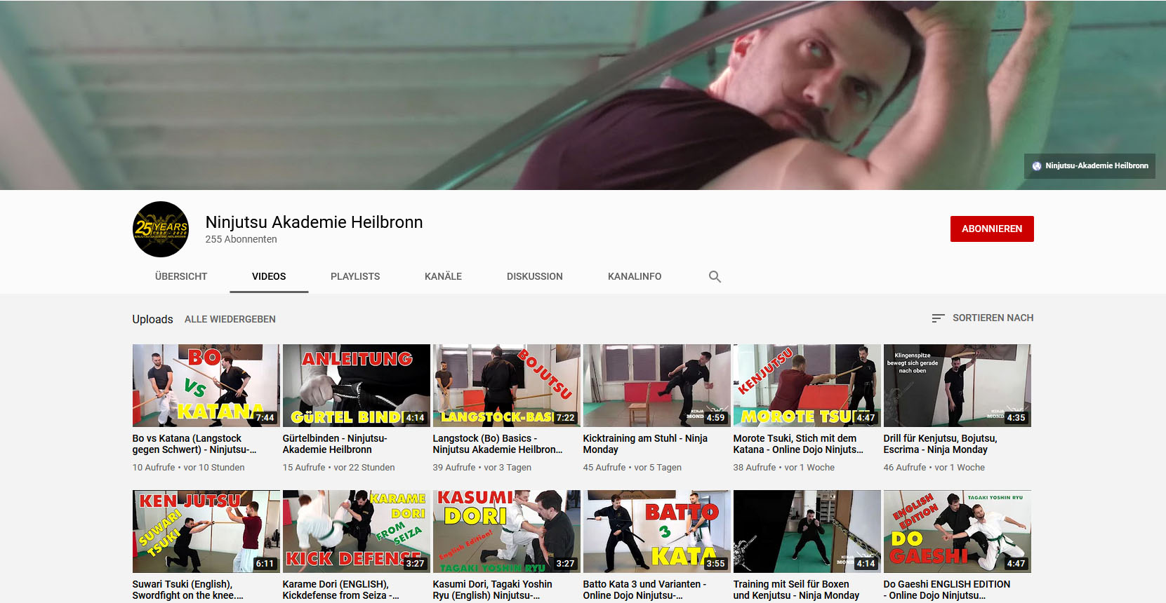Click the 'Ninjutsu Akademie Heilbronn' channel name heading
1166x603 pixels.
[314, 222]
